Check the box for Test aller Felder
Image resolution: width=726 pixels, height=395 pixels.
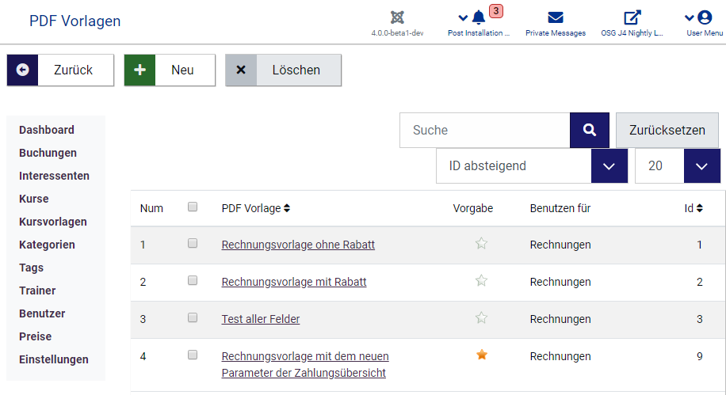coord(193,317)
